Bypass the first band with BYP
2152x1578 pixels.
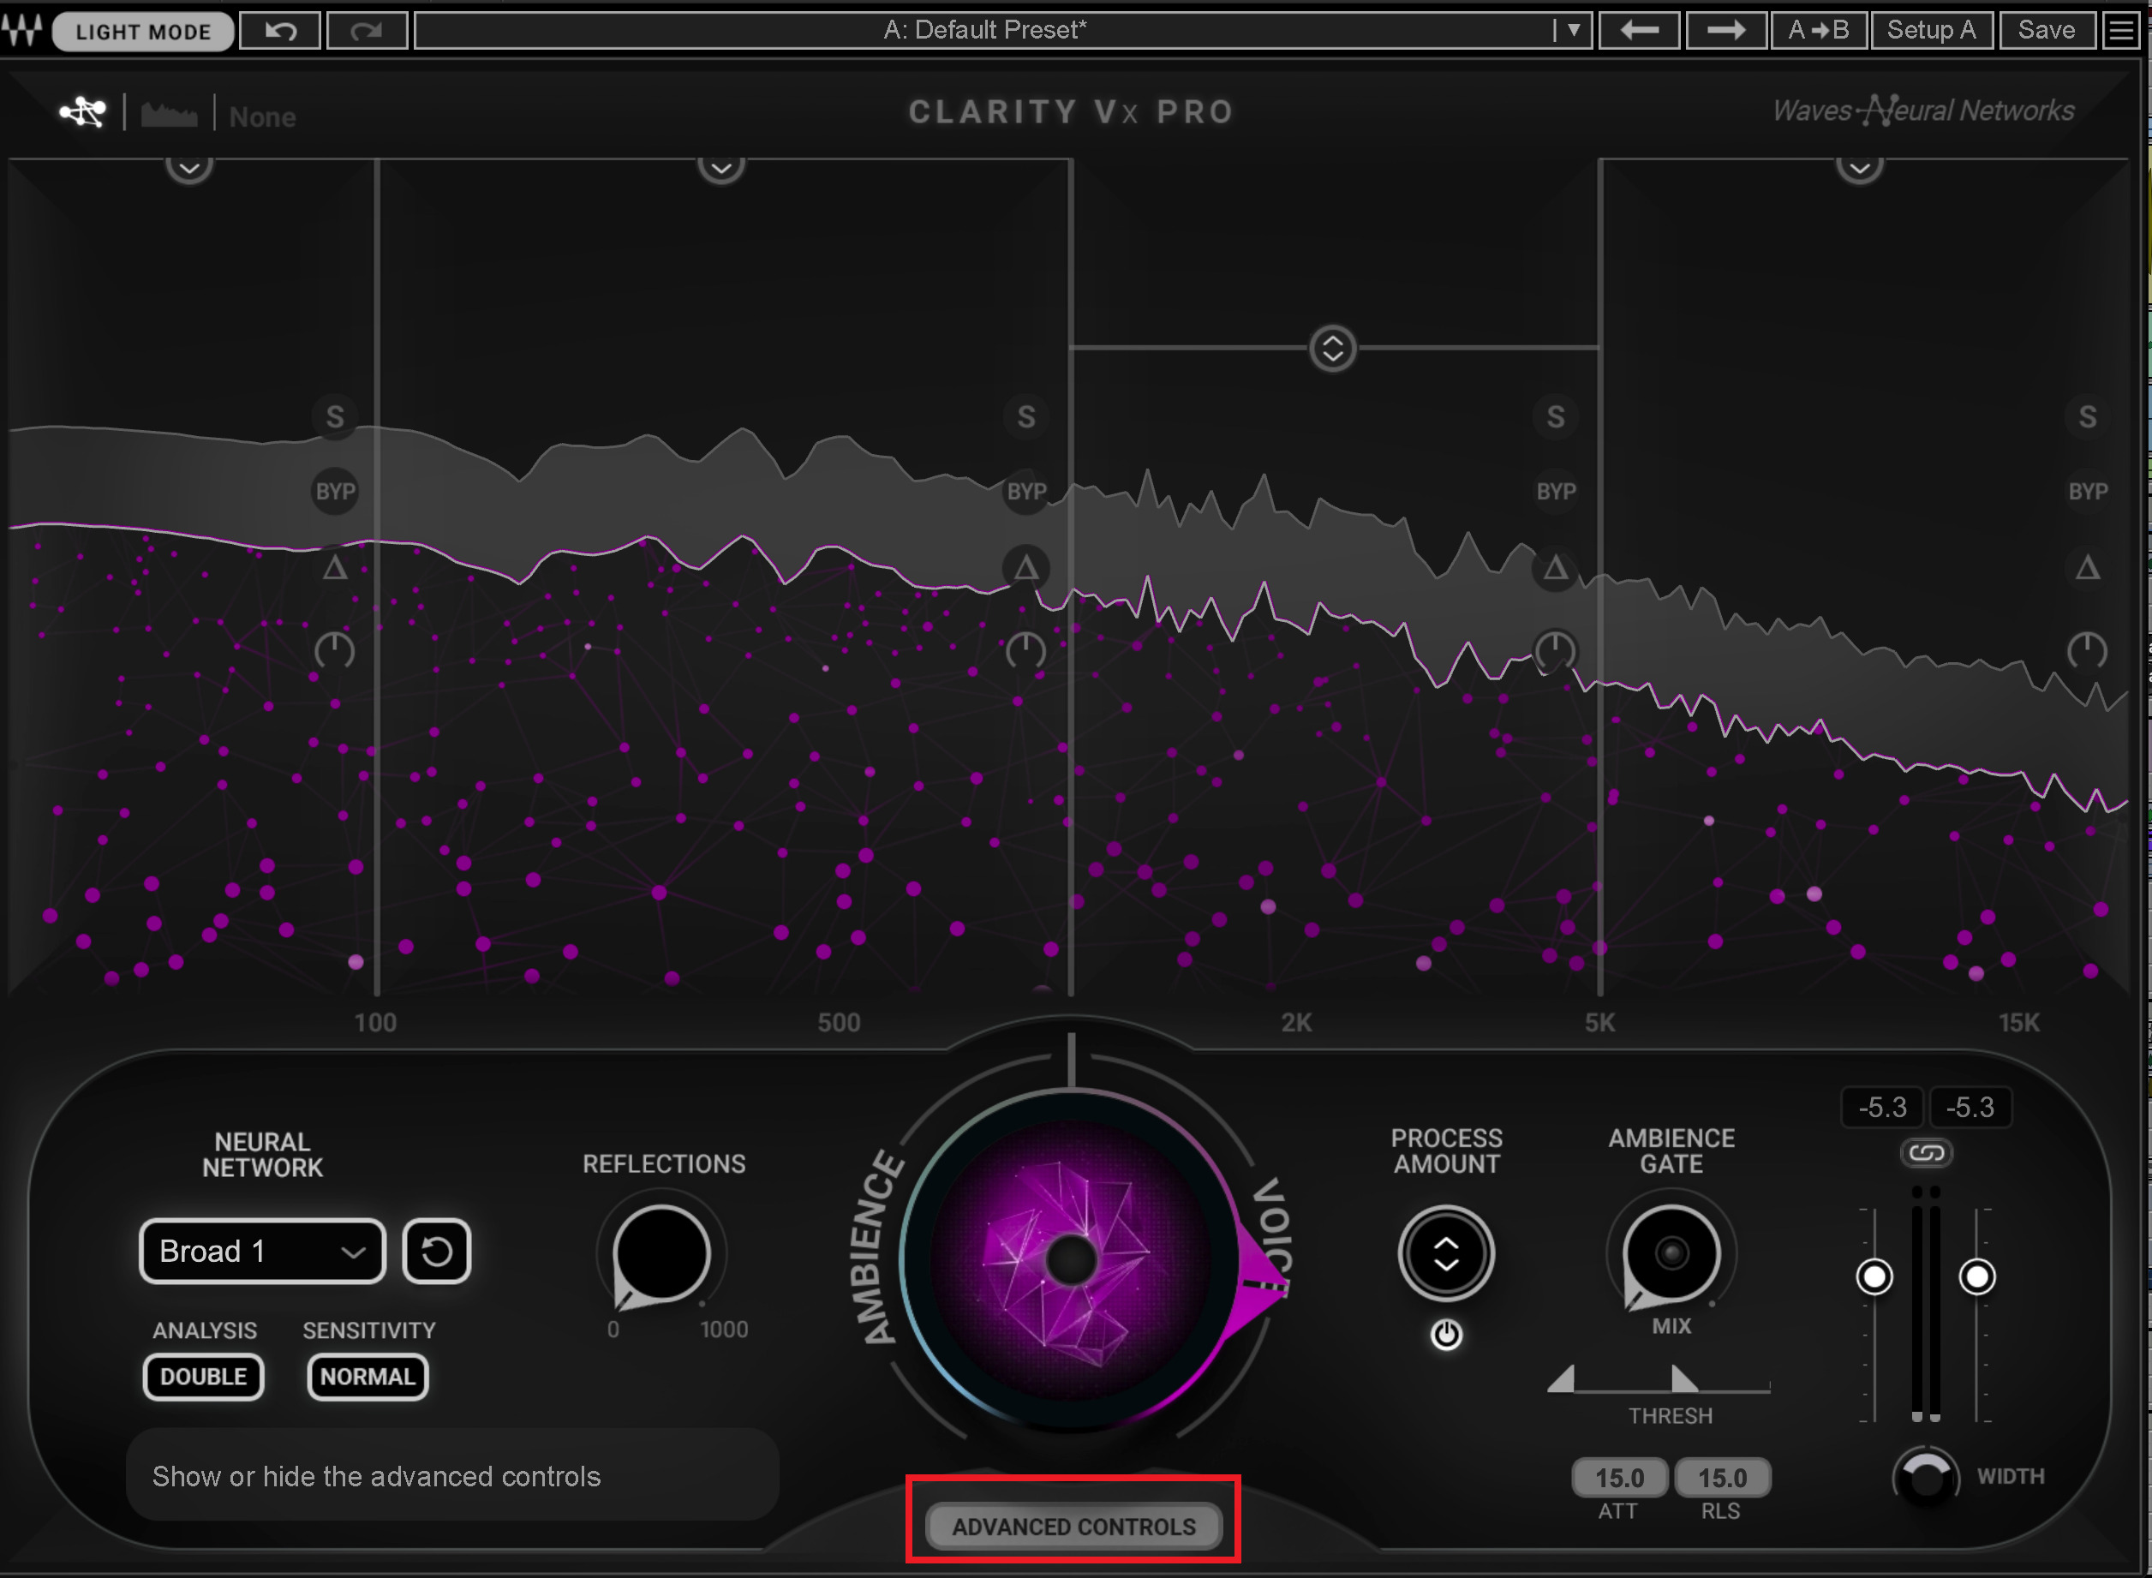[335, 491]
